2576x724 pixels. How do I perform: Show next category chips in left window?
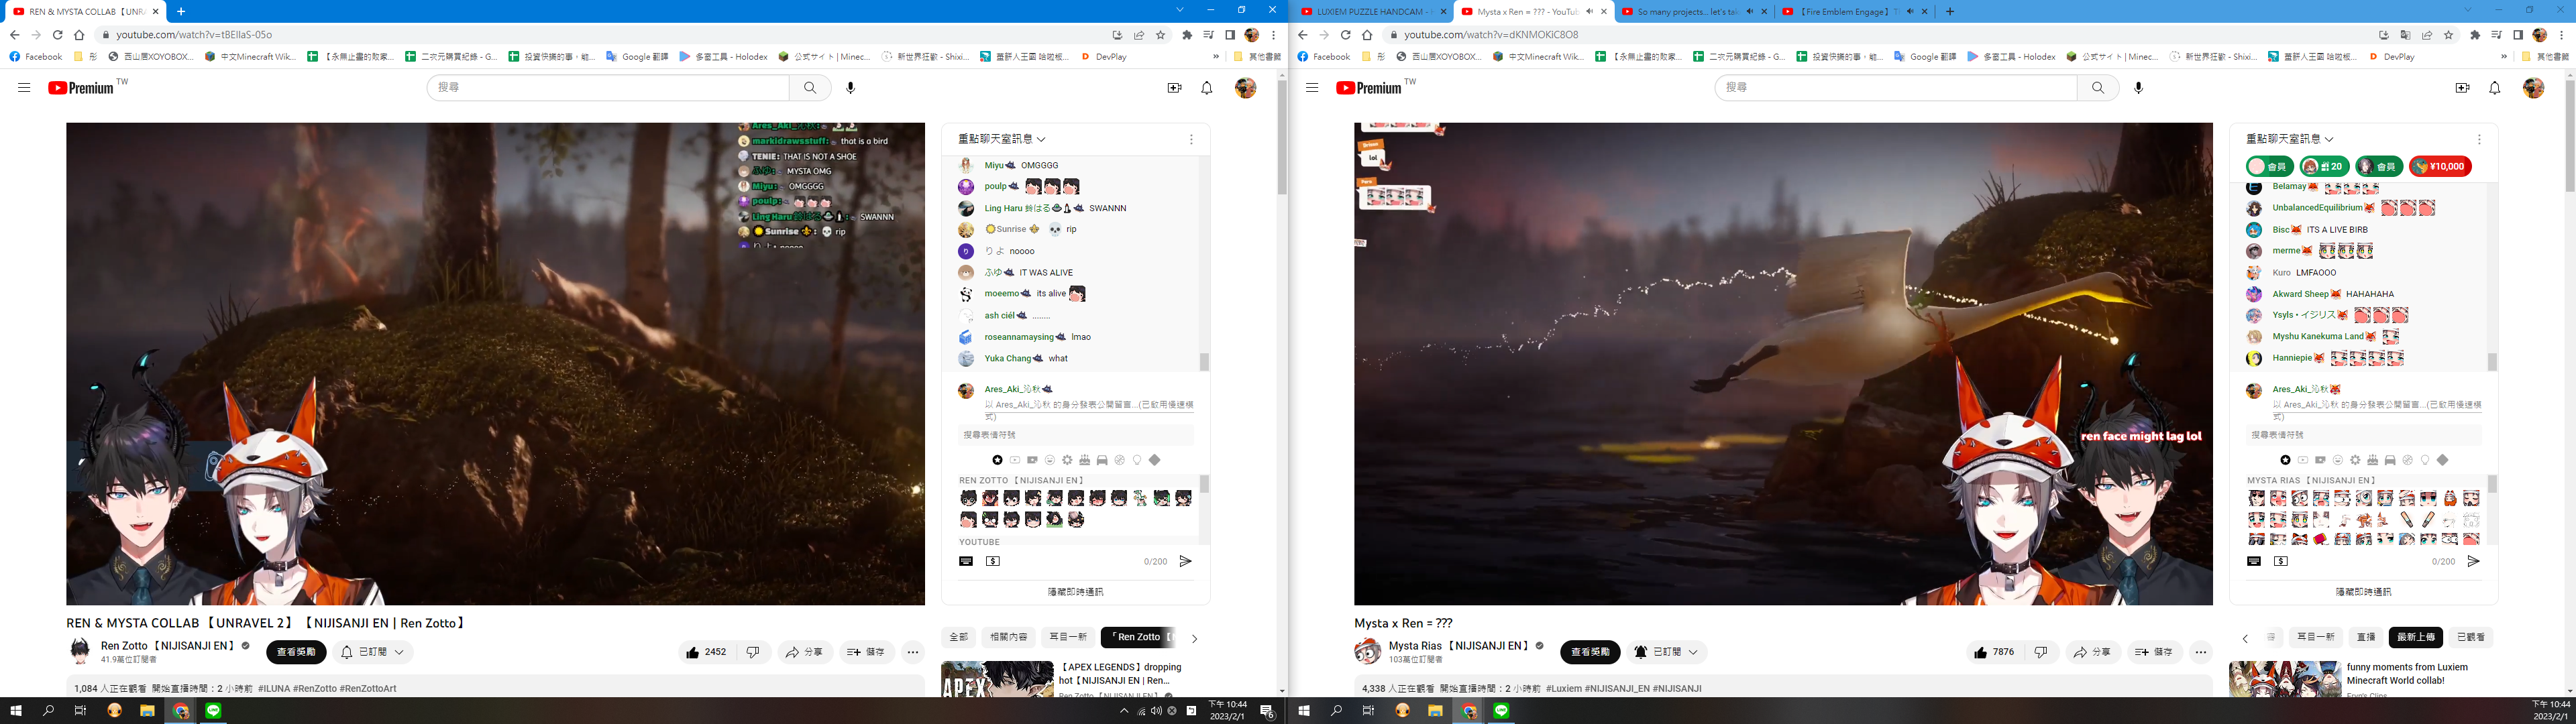1194,638
